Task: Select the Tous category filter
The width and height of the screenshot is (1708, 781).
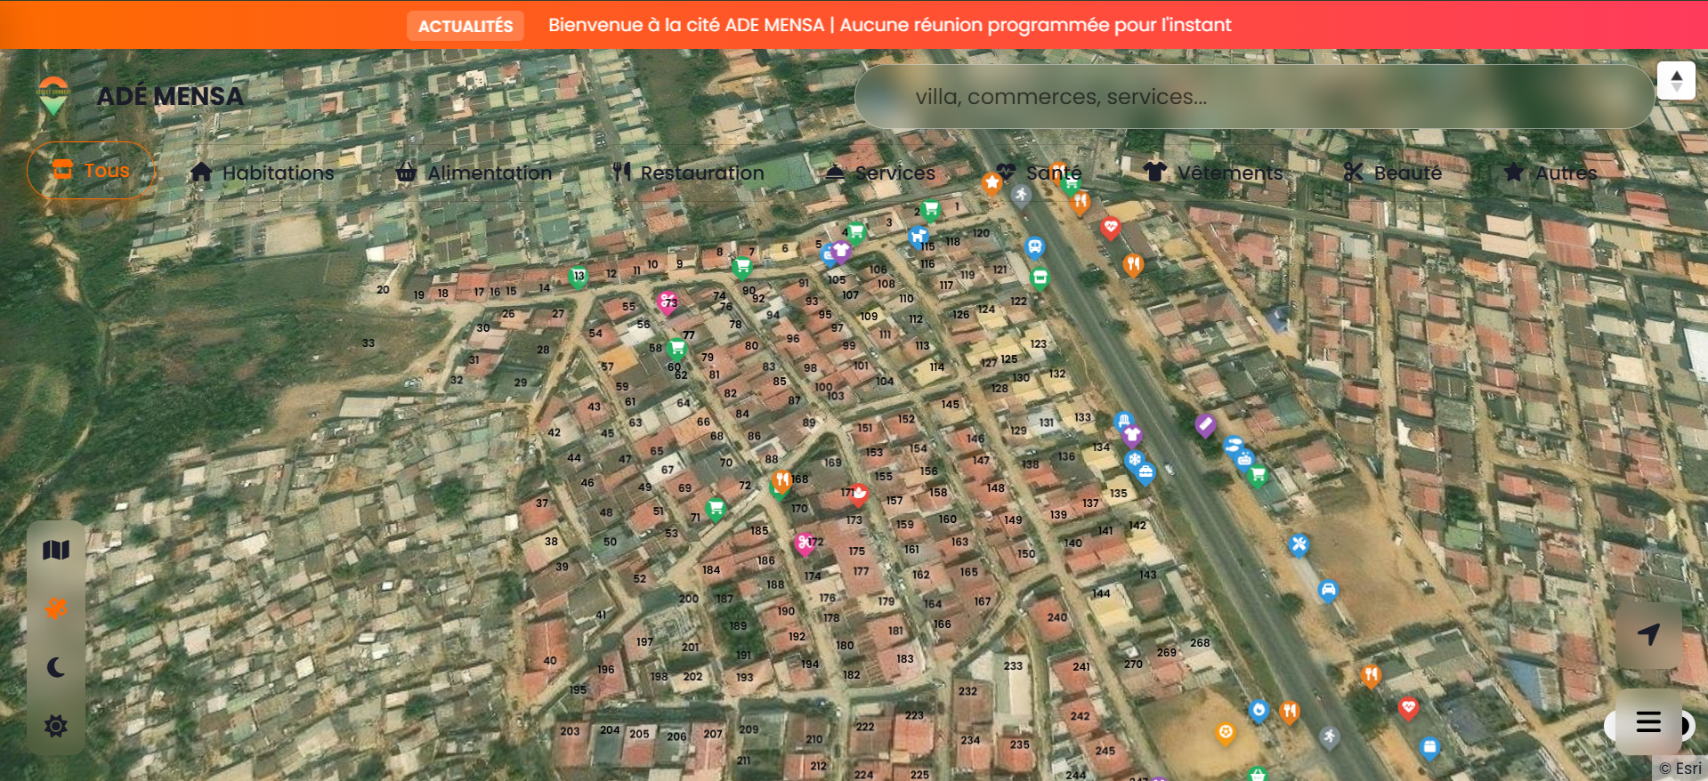Action: pos(92,170)
